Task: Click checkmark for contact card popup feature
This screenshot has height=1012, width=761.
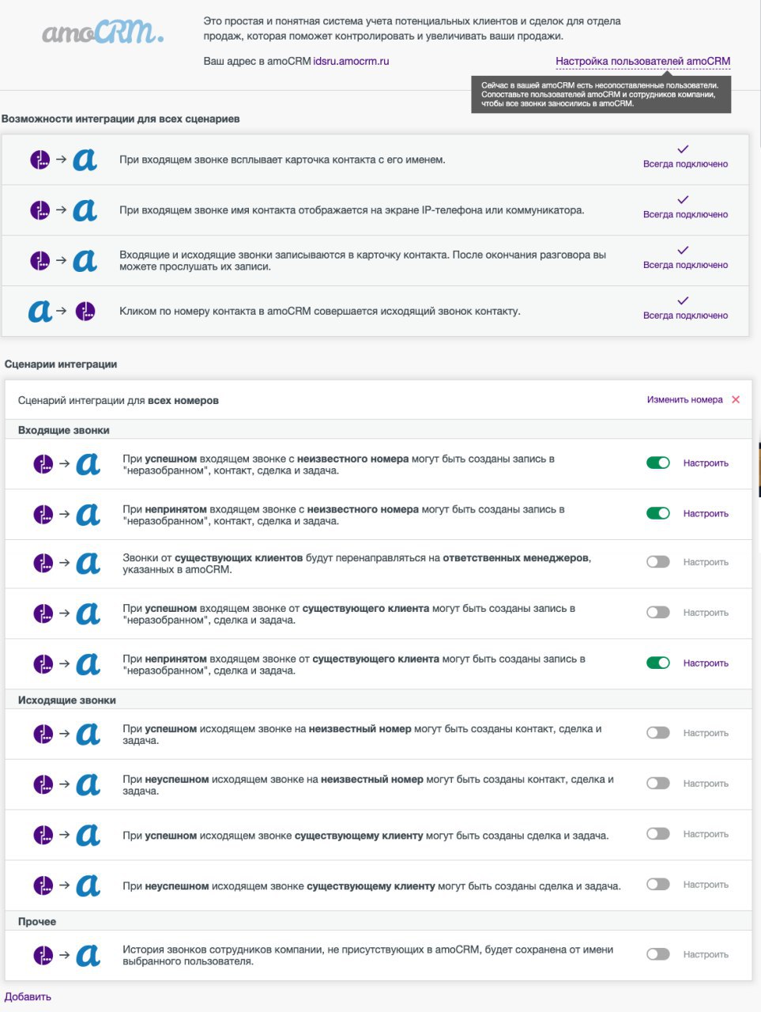Action: point(684,149)
